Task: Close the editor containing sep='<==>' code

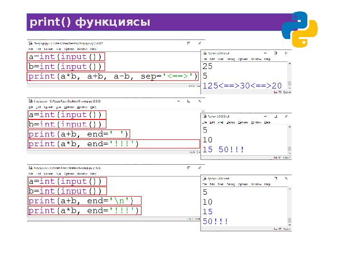Action: tap(199, 43)
